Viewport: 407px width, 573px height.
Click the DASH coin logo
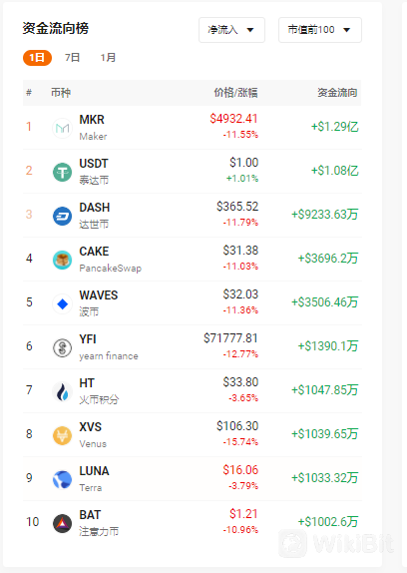click(63, 216)
